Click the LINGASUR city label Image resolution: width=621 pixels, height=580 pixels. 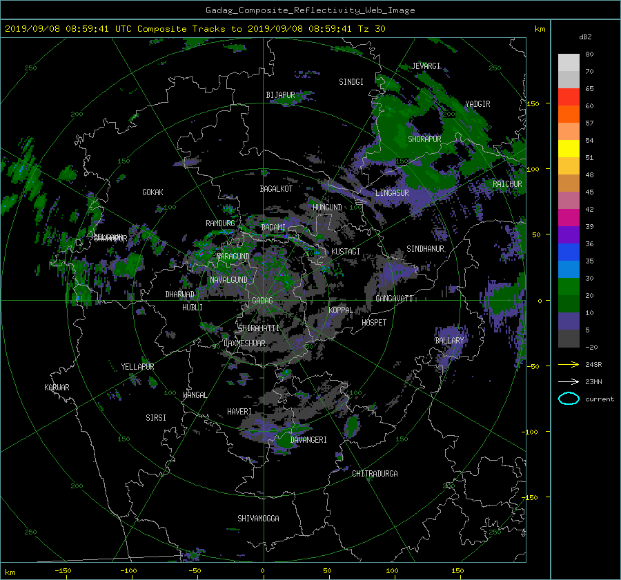(392, 193)
